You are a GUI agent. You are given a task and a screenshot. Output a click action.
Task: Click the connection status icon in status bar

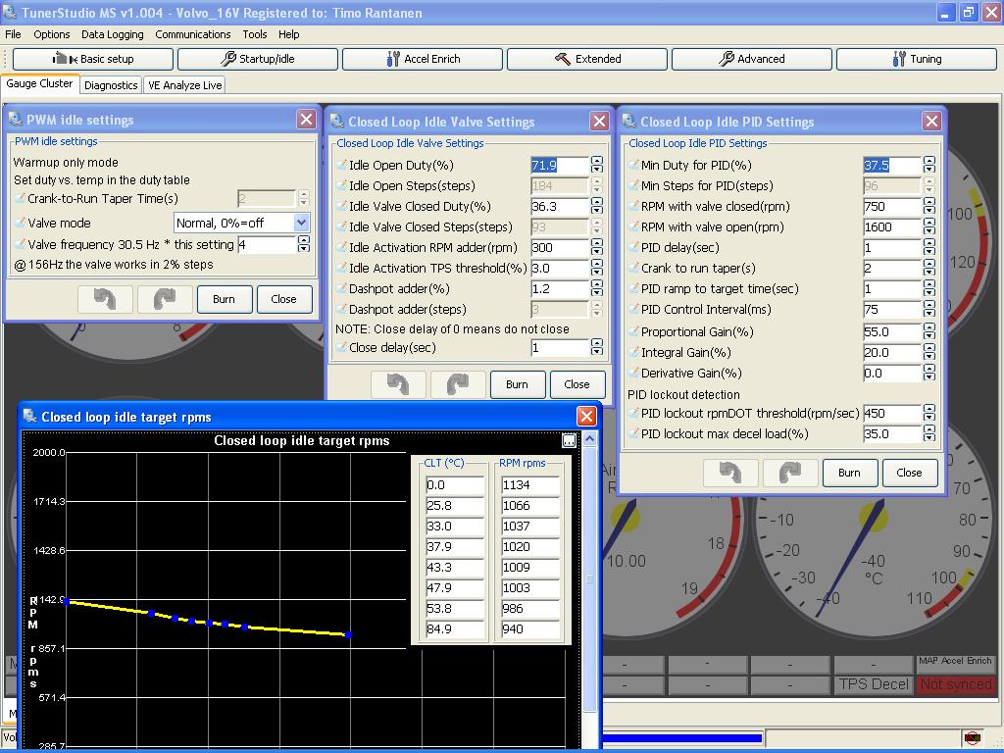973,737
